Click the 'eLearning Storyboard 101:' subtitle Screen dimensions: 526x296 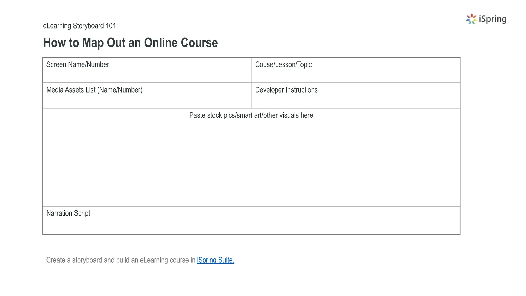(x=80, y=26)
